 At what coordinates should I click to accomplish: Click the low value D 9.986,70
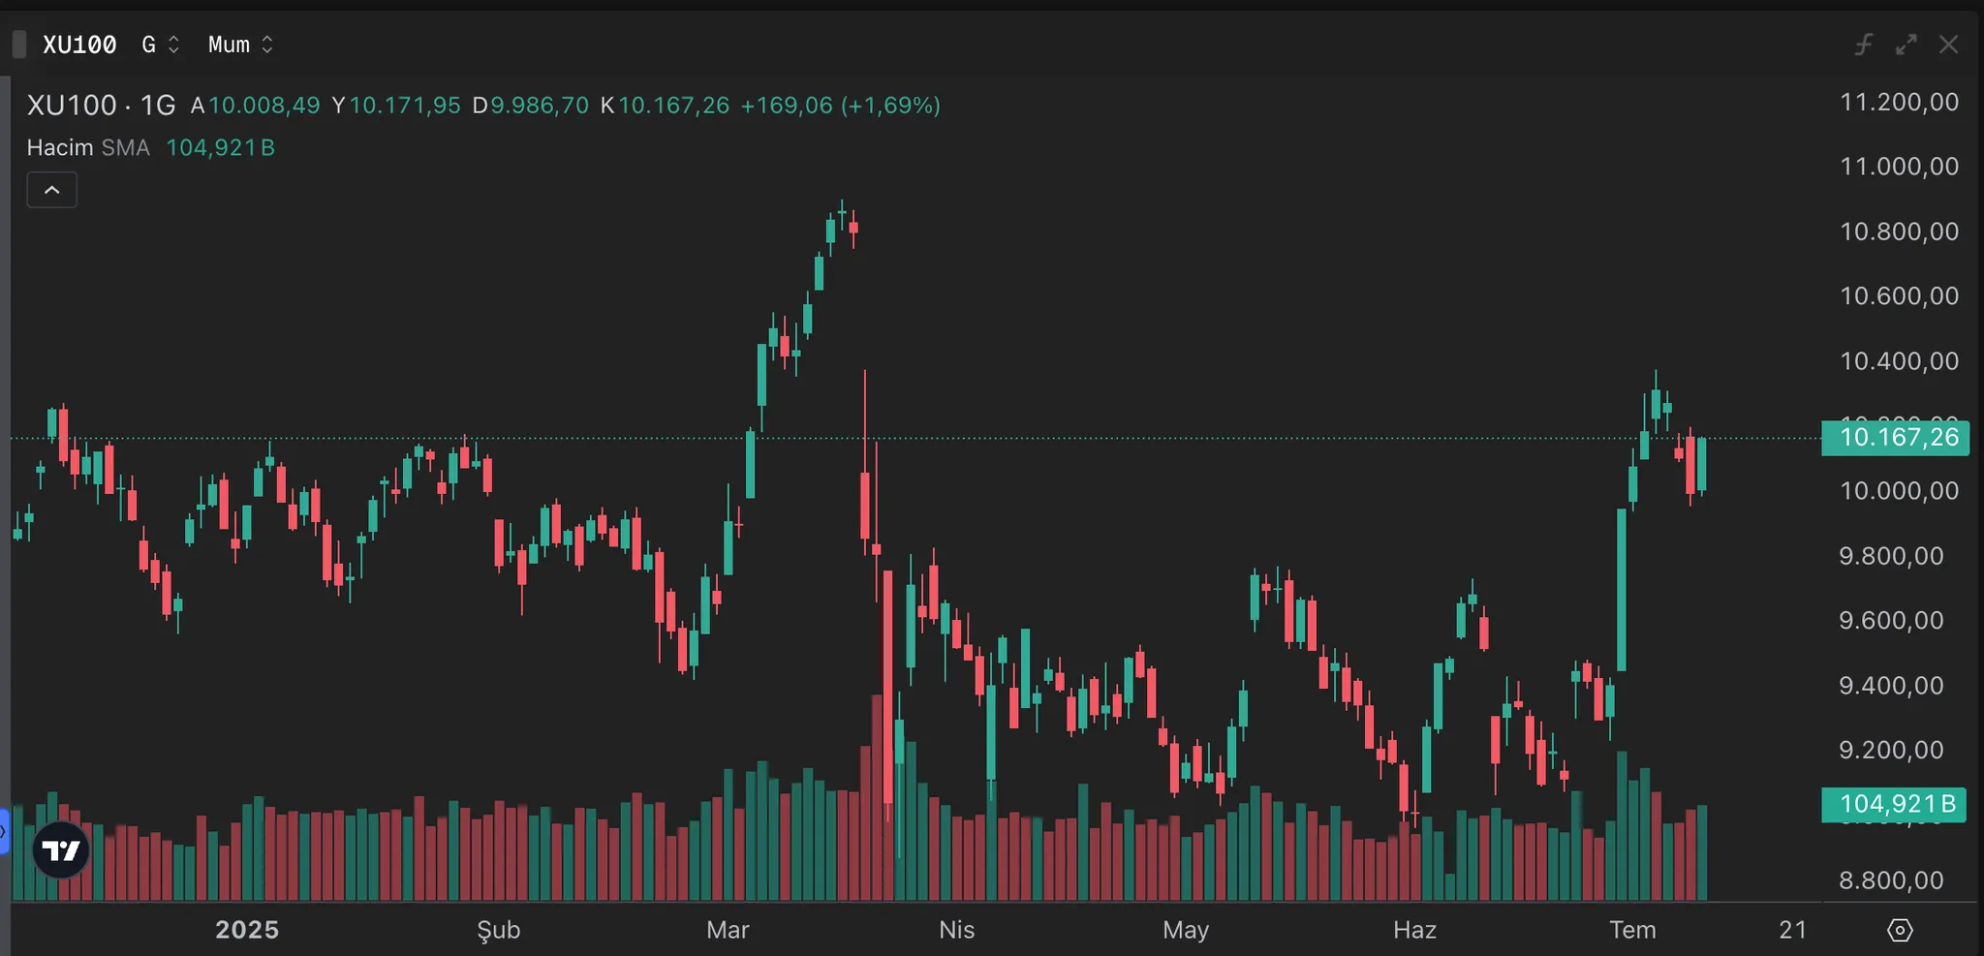pyautogui.click(x=531, y=105)
